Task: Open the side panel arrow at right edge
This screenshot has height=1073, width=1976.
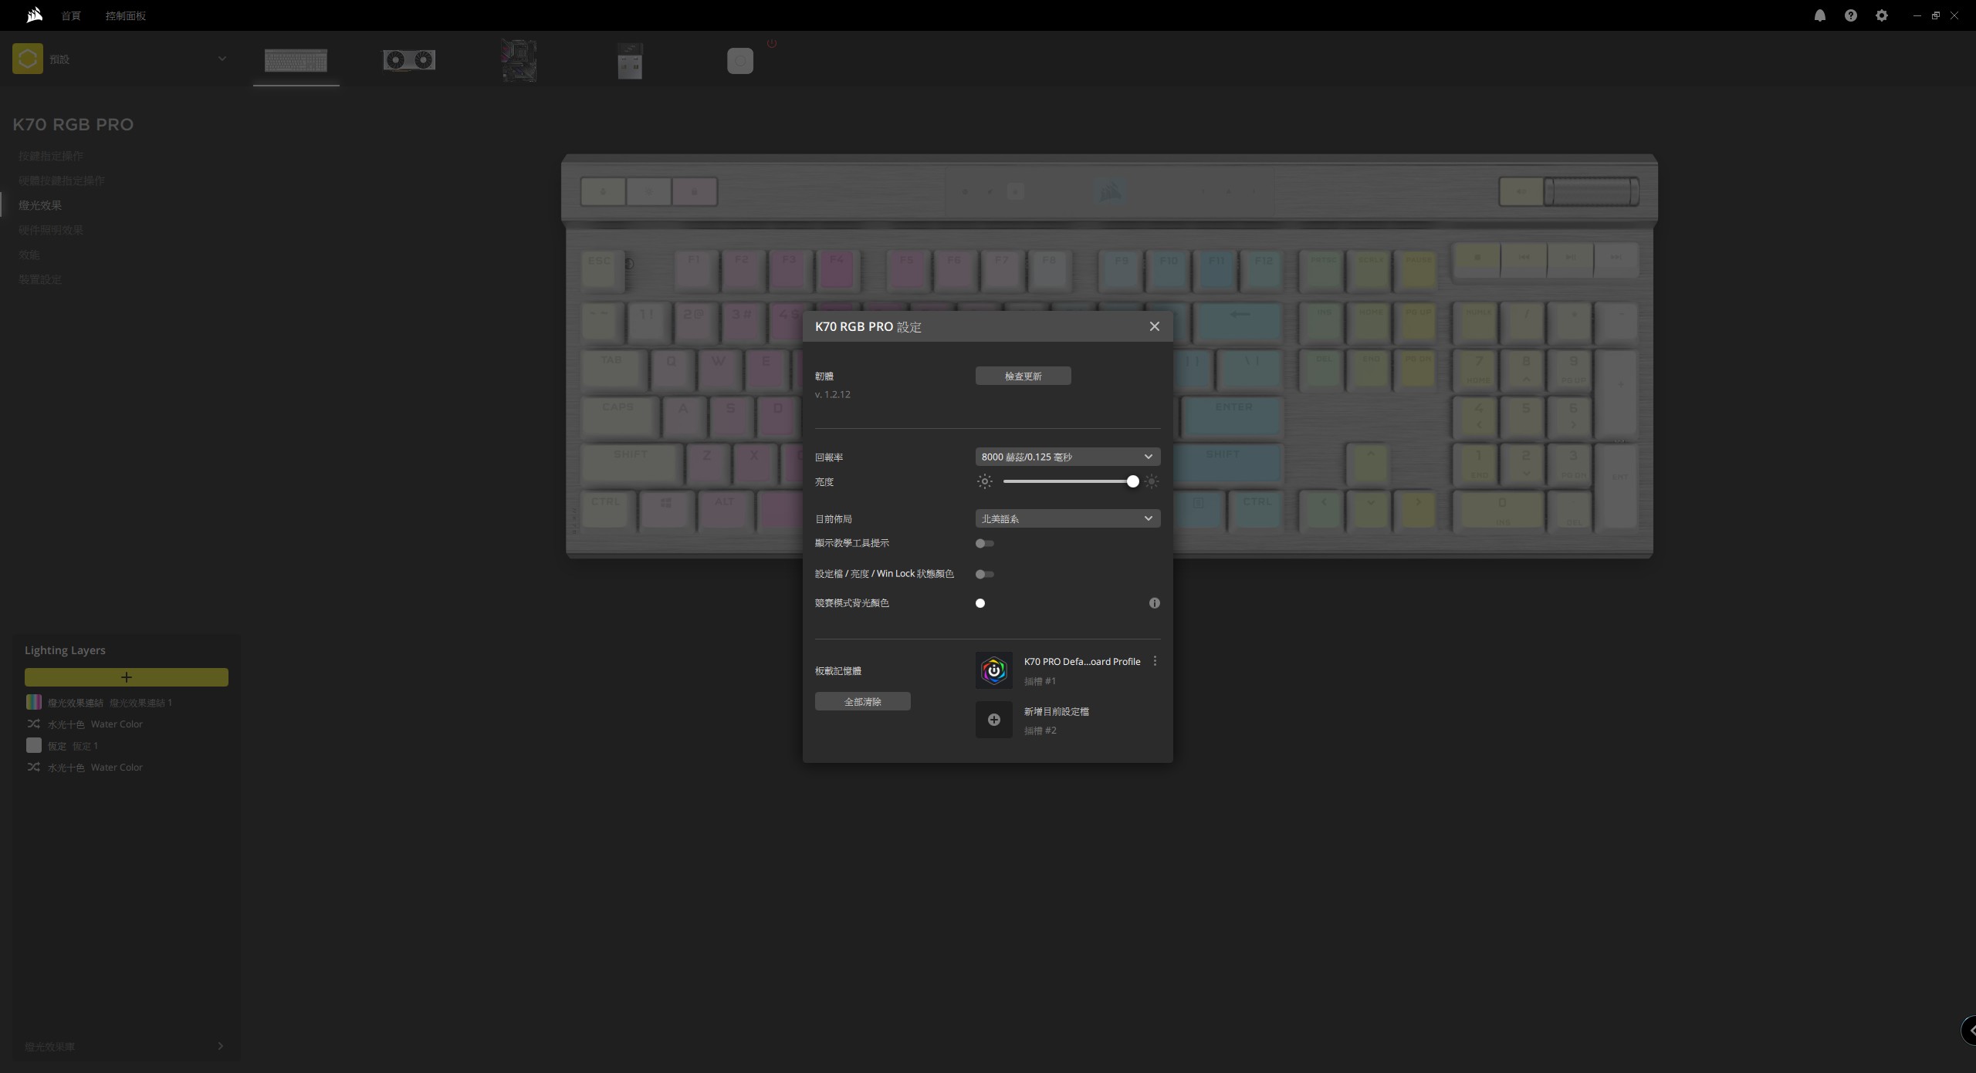Action: tap(1969, 1030)
